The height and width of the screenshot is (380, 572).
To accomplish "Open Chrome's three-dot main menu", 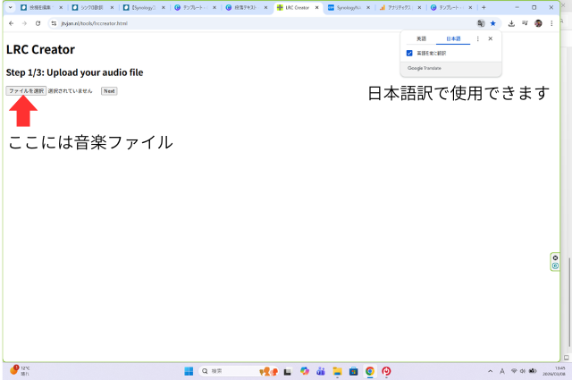I will [551, 23].
